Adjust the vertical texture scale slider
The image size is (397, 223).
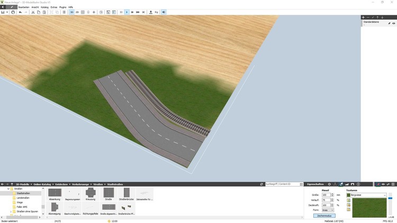tap(390, 198)
